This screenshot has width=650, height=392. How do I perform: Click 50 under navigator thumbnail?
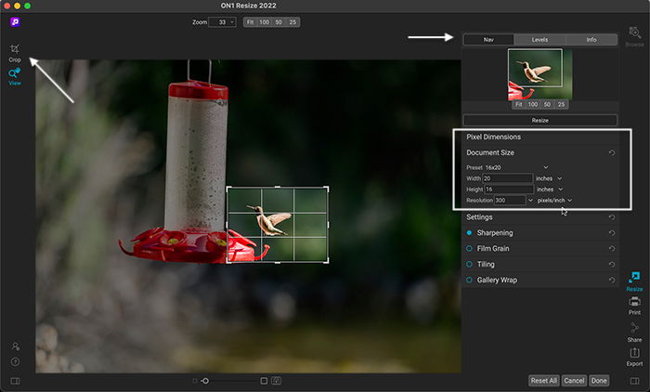pos(547,105)
